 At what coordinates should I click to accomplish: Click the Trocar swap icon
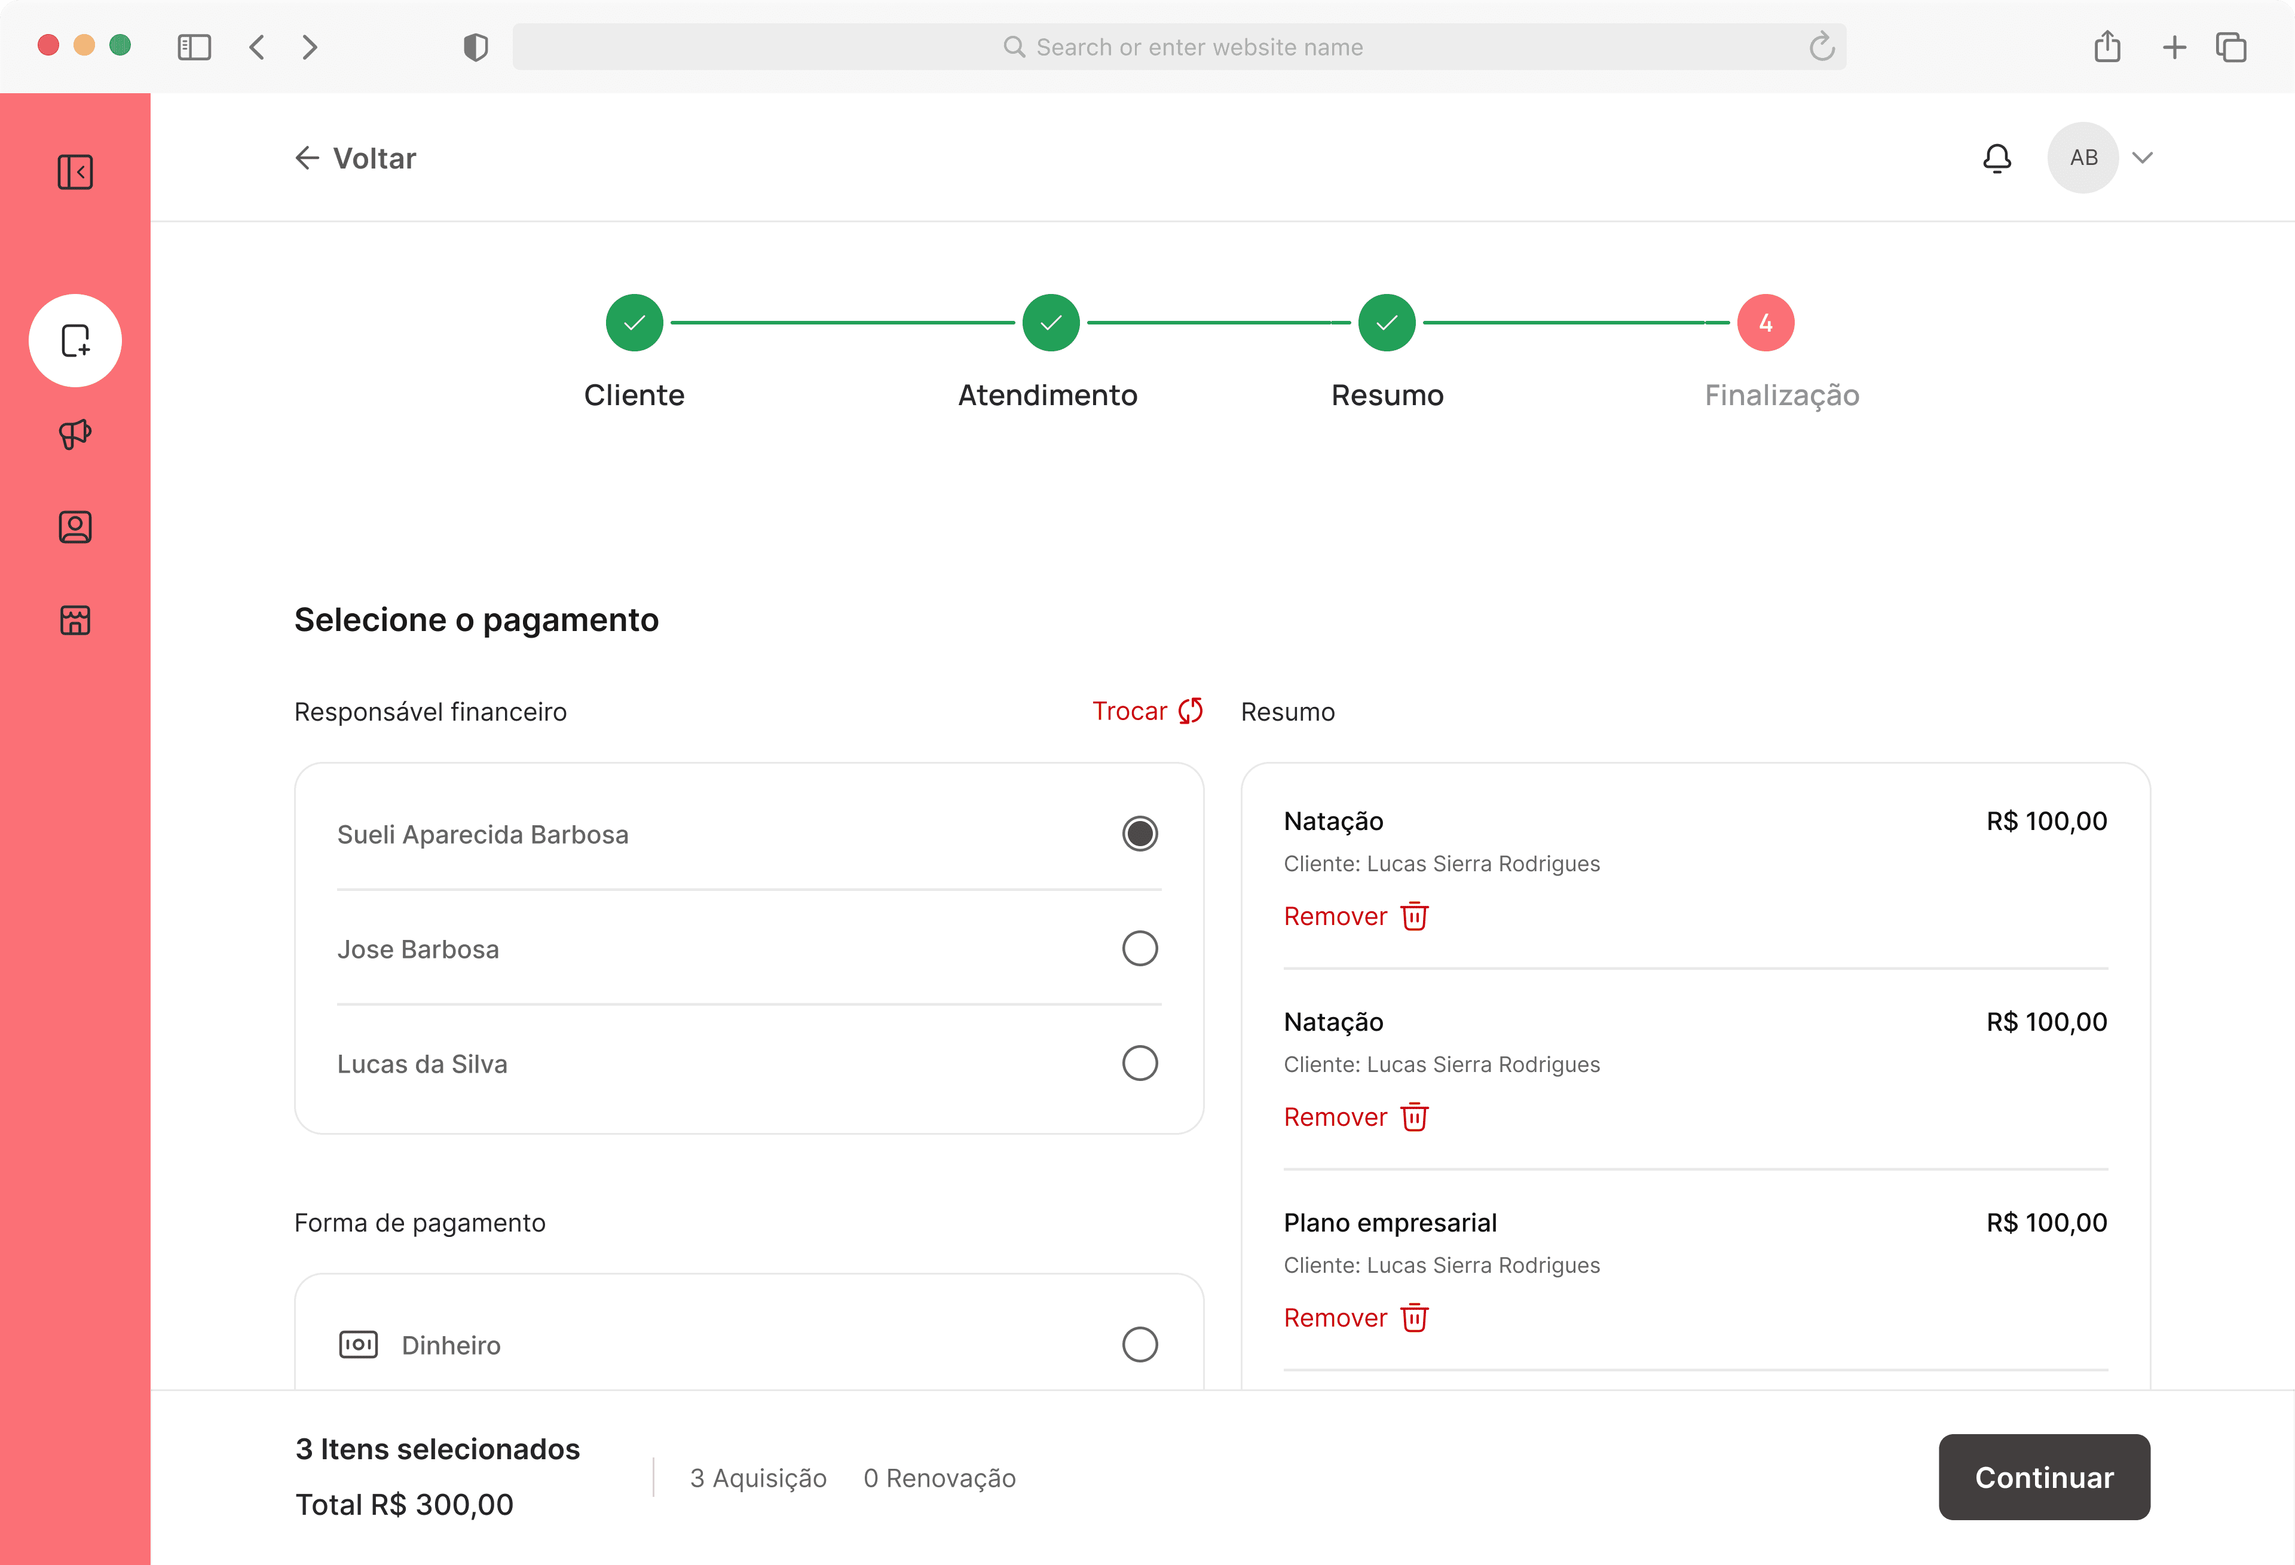(1190, 711)
